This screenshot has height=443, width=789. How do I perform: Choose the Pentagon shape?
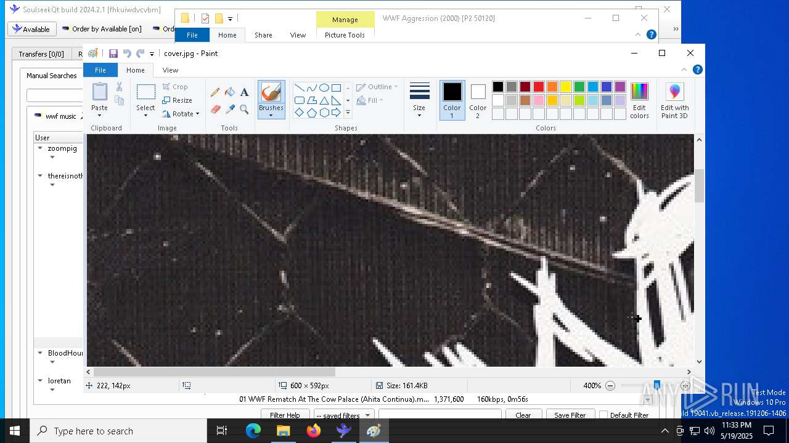pyautogui.click(x=311, y=113)
